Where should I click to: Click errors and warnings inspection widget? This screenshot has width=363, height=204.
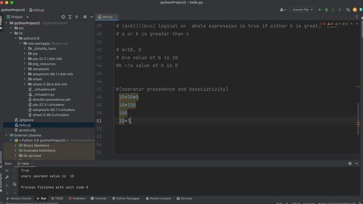coord(334,24)
